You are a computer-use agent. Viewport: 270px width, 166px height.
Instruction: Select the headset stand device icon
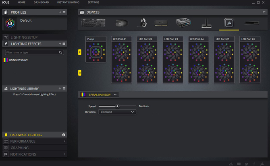[x=206, y=23]
